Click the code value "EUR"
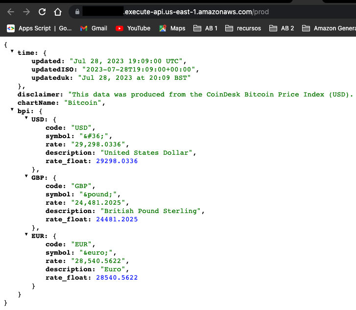Screen dimensions: 356x310 81,244
